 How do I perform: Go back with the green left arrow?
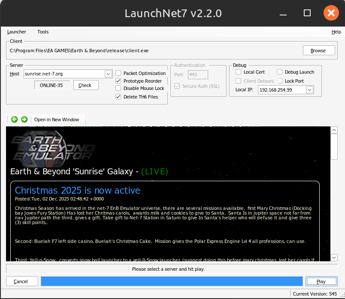pos(15,119)
